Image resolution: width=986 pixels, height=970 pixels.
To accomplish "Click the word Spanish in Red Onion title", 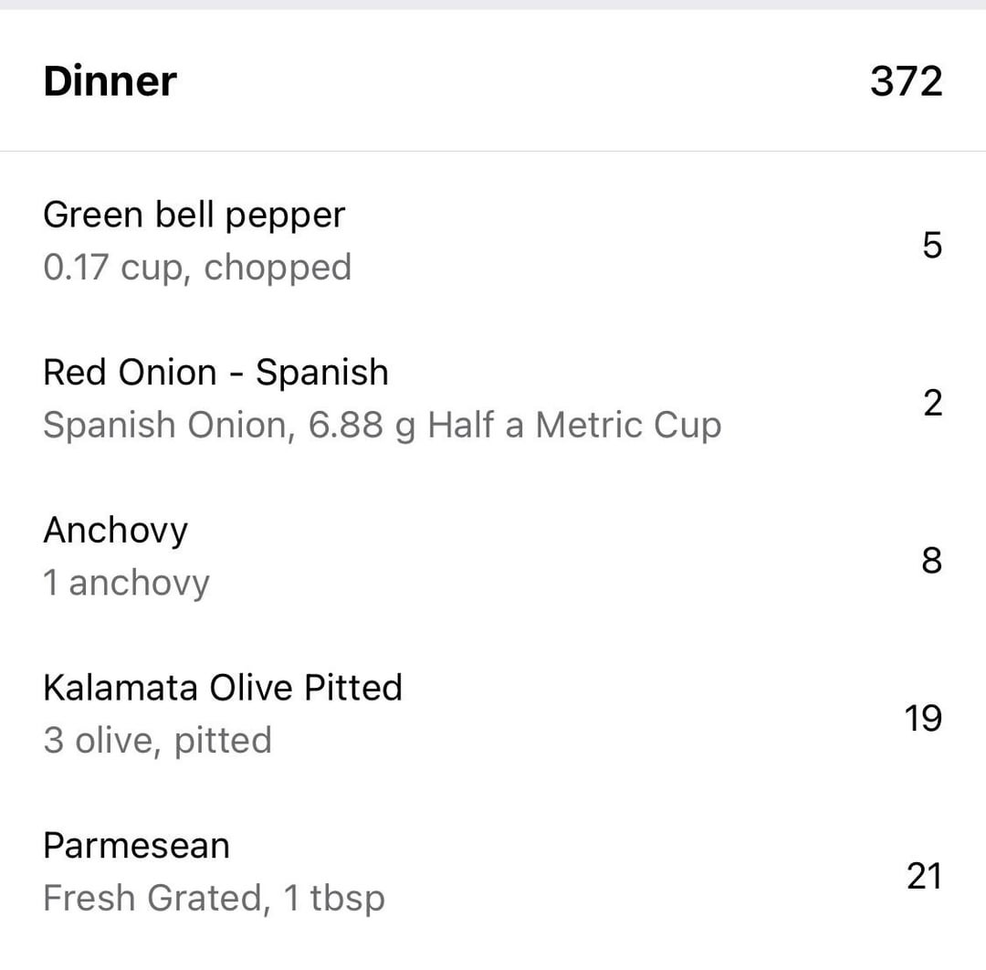I will [x=322, y=373].
